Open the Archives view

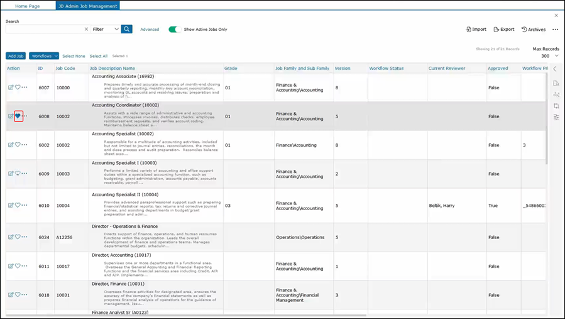point(534,30)
